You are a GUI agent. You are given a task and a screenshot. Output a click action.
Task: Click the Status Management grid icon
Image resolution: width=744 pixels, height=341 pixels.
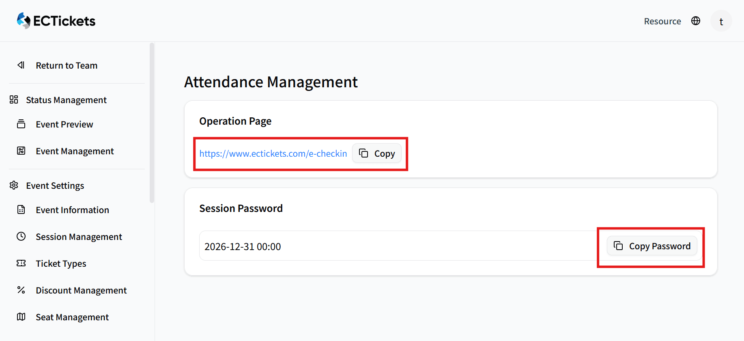pos(14,99)
